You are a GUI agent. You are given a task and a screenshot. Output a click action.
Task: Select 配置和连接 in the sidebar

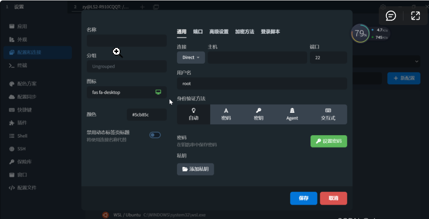(38, 52)
